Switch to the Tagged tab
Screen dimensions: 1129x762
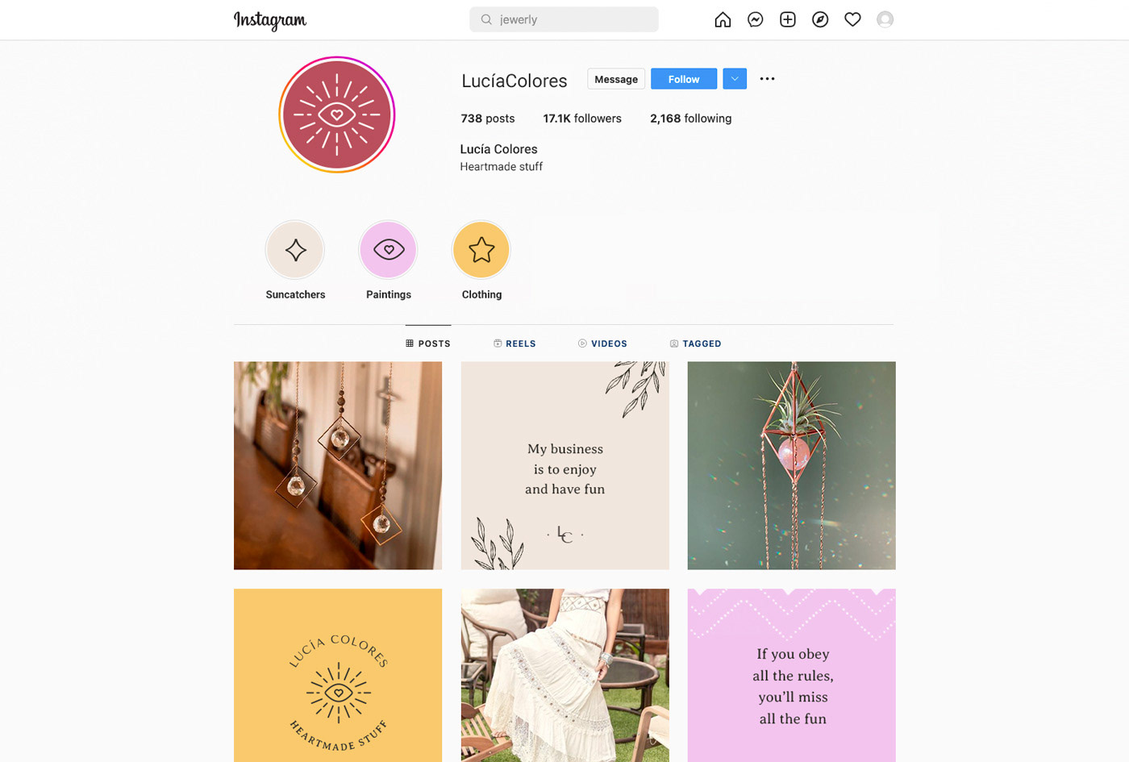pos(695,344)
